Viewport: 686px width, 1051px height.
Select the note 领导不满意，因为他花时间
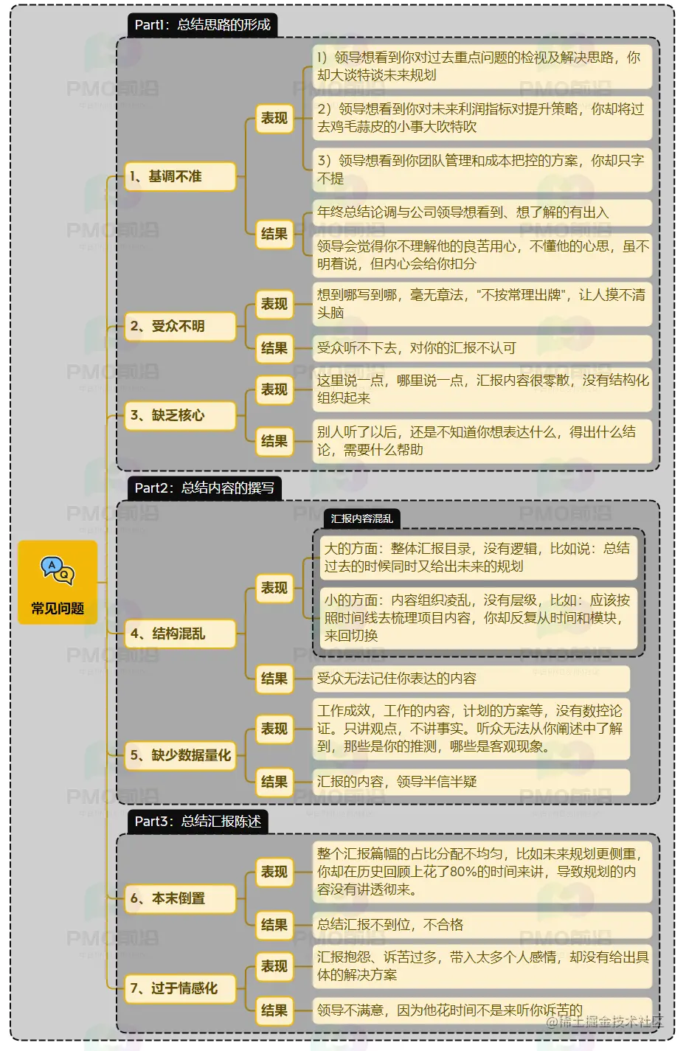point(482,1010)
